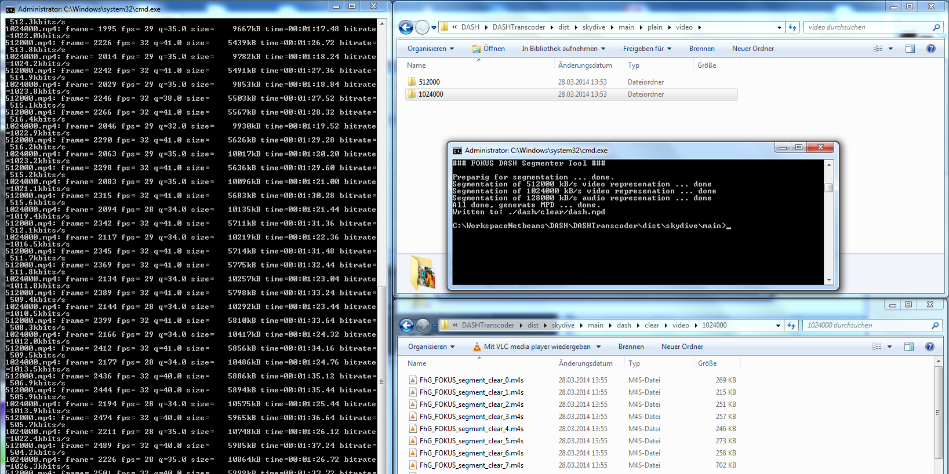This screenshot has height=474, width=949.
Task: Click scrollbar of bottom Explorer file list
Action: click(938, 413)
